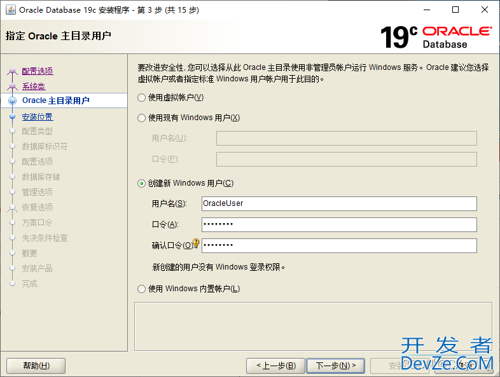This screenshot has width=500, height=377.
Task: Focus the 用户名(S) field with OracleUser
Action: 339,203
